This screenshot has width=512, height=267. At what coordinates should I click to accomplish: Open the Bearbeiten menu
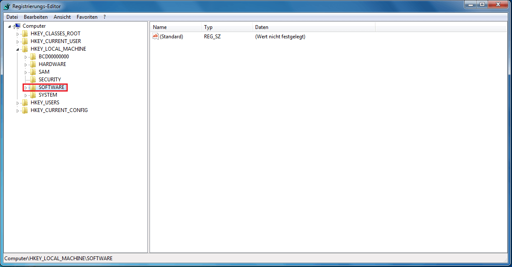[36, 17]
